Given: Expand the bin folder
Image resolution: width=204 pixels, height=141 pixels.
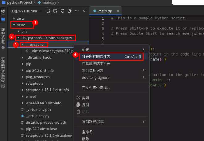Looking at the screenshot, I should 18,31.
